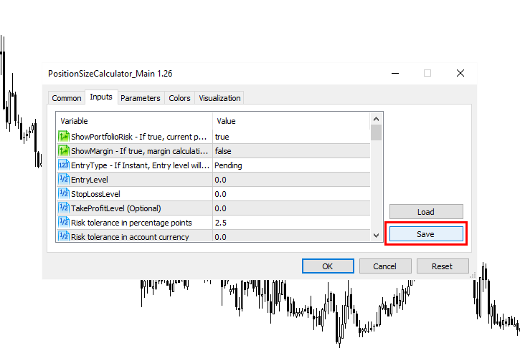Viewport: 520px width, 358px height.
Task: Click the EntryLevel row's 1/2 icon
Action: 63,179
